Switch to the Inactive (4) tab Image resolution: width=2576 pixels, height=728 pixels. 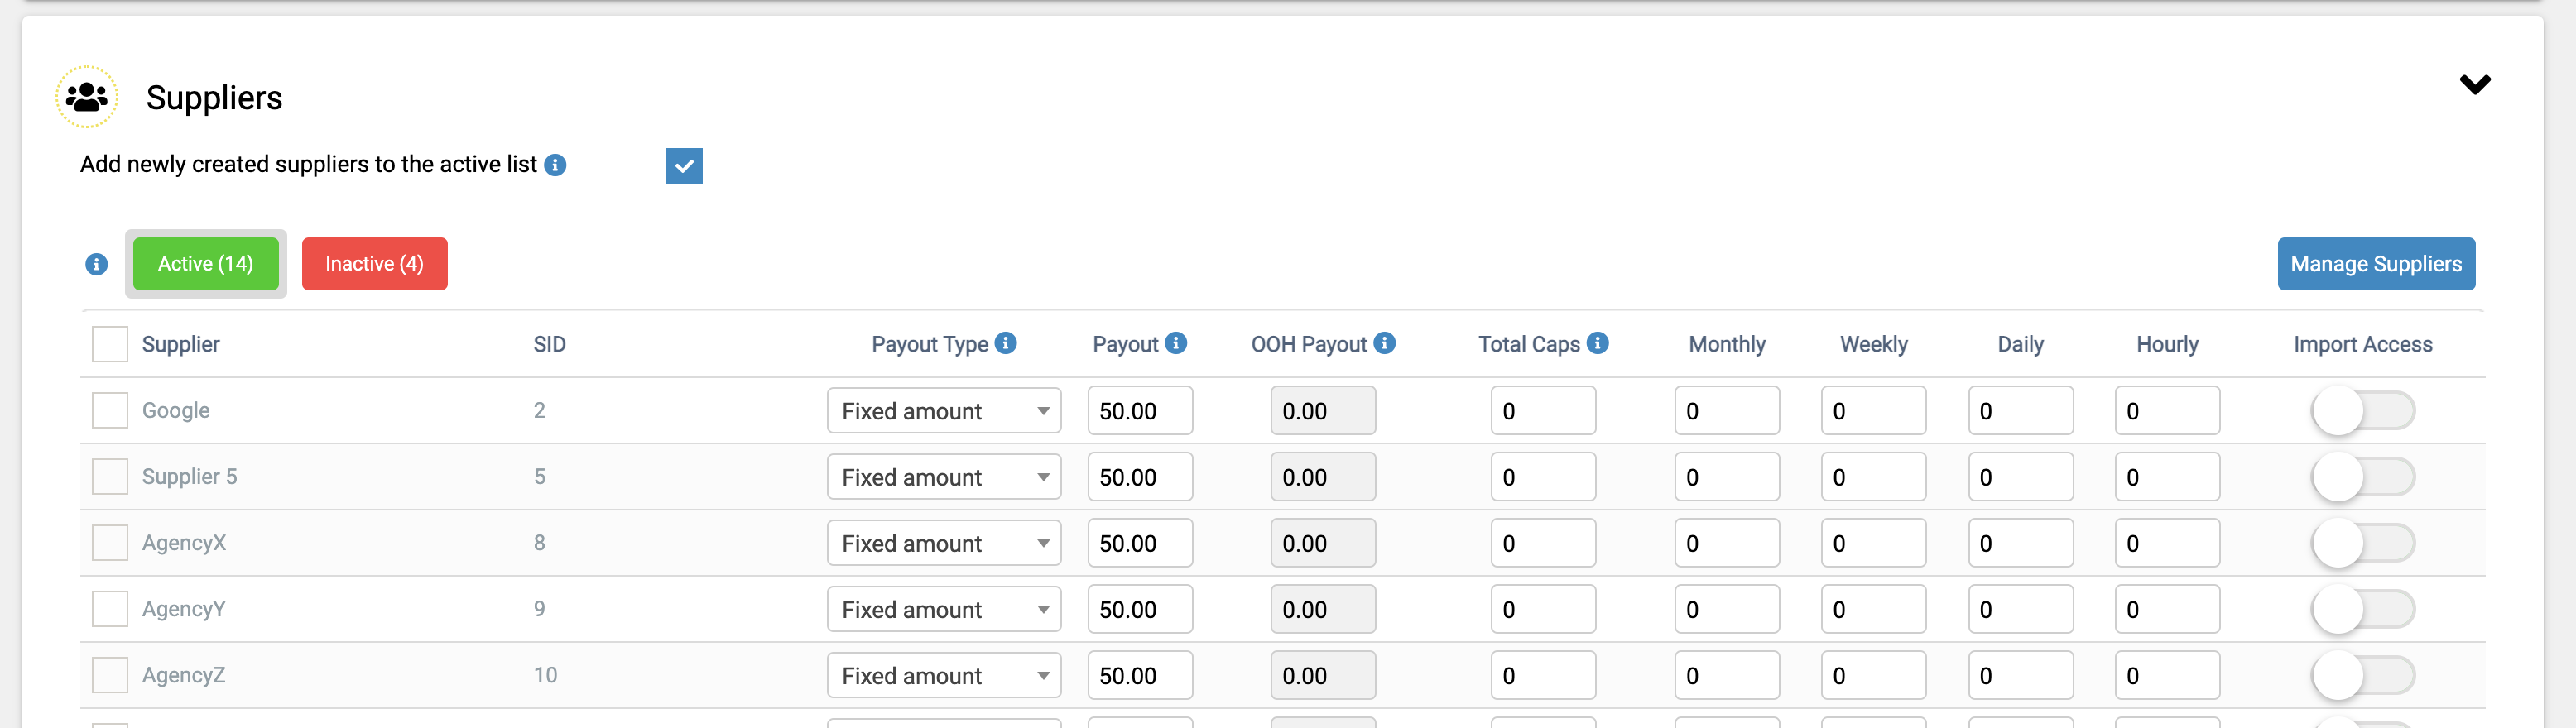click(375, 264)
